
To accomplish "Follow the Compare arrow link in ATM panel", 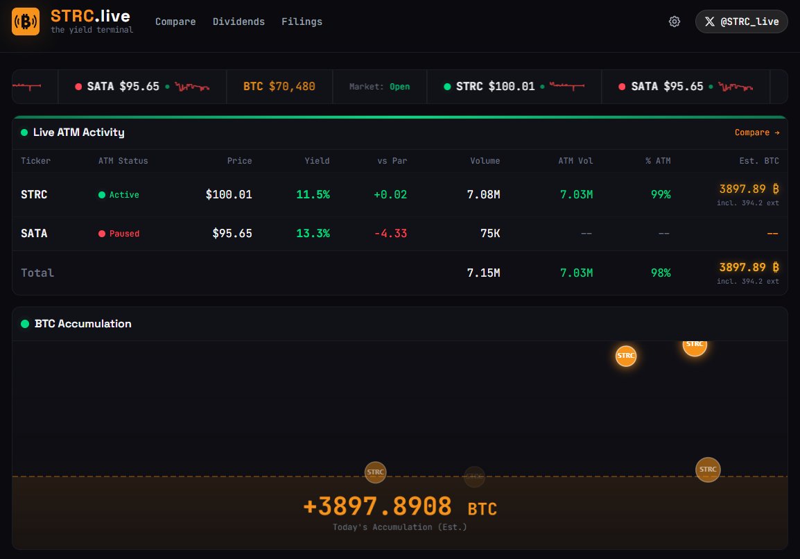I will (757, 132).
